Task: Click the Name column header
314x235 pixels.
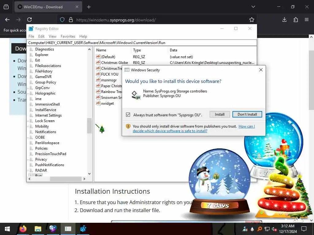Action: click(113, 50)
